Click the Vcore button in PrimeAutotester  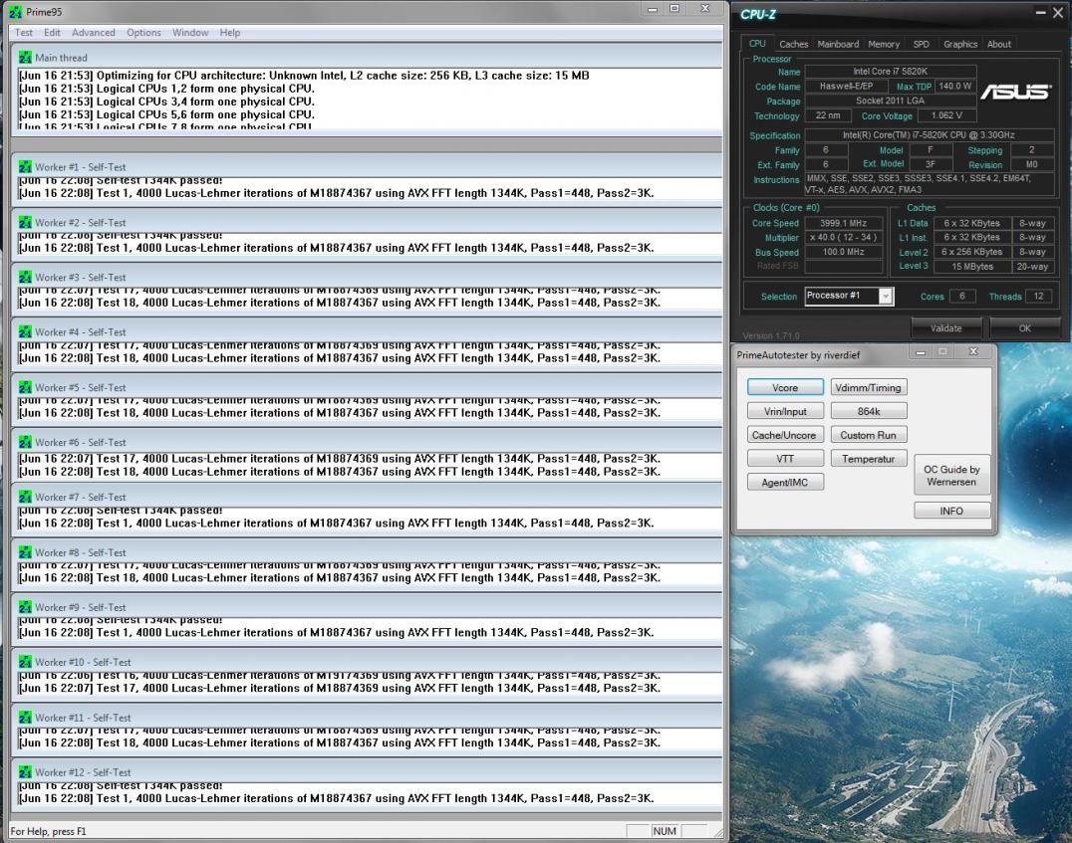coord(785,387)
